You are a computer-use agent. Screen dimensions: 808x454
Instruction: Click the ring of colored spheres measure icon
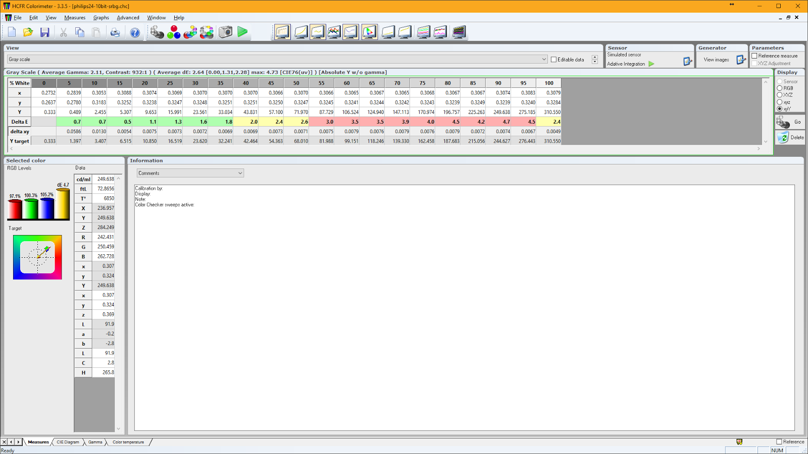pos(207,32)
